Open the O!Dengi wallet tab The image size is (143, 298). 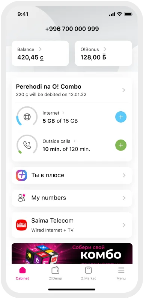click(55, 273)
